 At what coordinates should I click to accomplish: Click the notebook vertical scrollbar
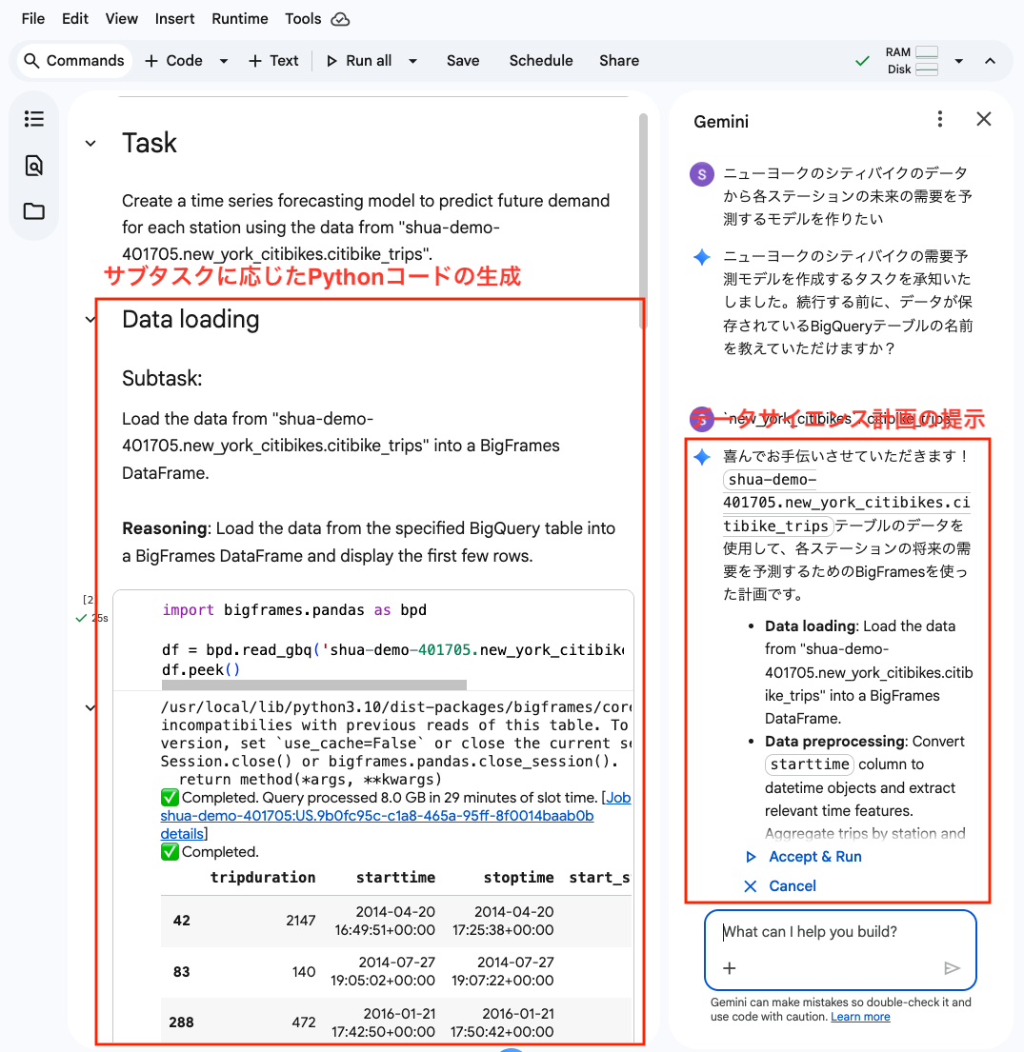click(x=643, y=222)
